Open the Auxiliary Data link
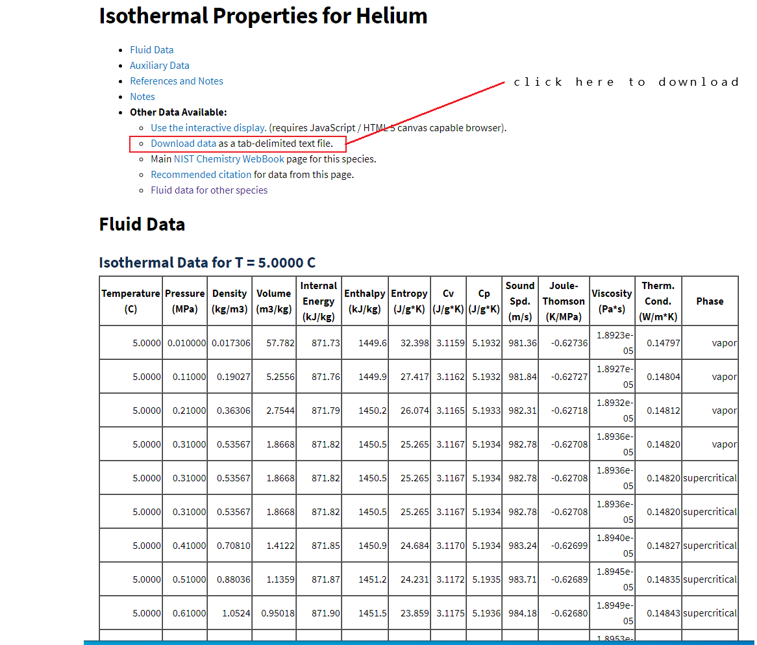The image size is (757, 645). point(159,65)
